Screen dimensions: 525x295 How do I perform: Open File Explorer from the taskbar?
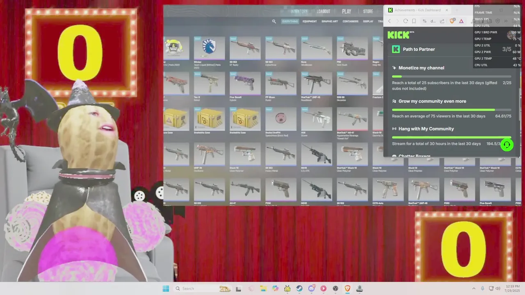[263, 288]
